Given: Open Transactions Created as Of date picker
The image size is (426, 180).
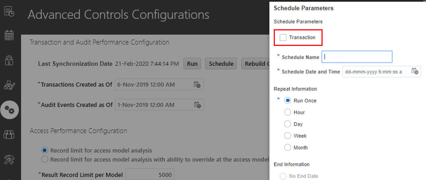Looking at the screenshot, I should click(197, 85).
